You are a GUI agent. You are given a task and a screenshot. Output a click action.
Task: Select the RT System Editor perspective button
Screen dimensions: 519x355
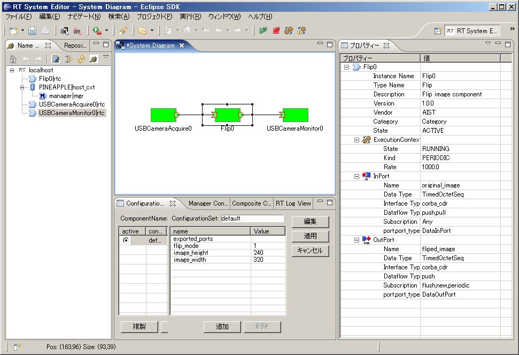point(471,31)
